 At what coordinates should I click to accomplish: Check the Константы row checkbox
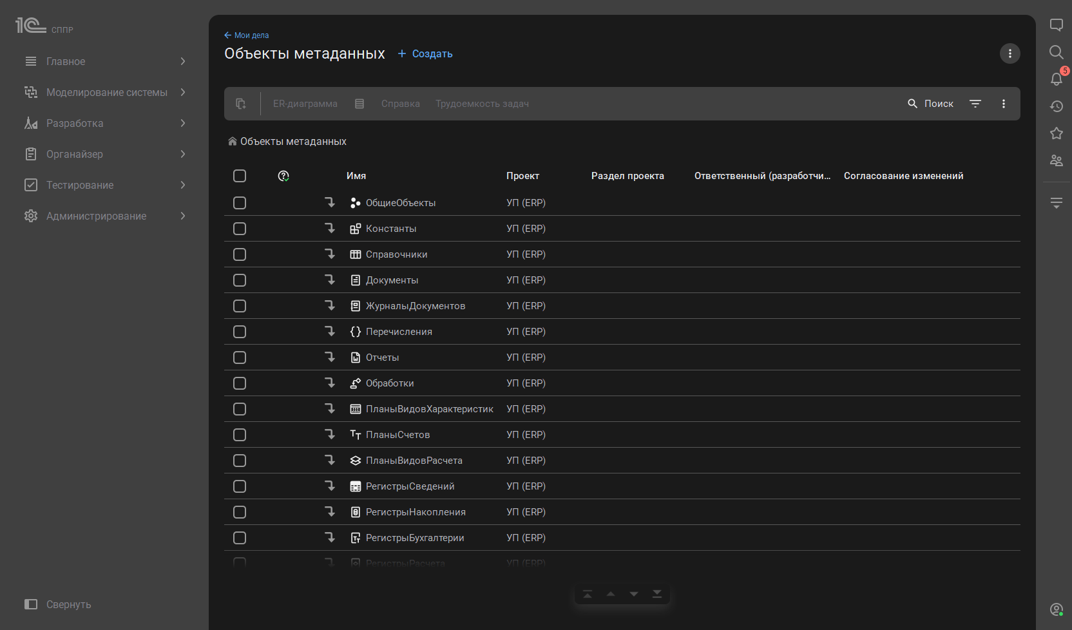click(240, 229)
